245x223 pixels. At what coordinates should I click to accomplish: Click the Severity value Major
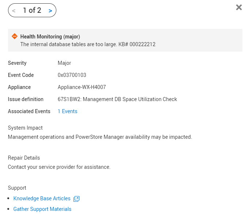point(64,63)
